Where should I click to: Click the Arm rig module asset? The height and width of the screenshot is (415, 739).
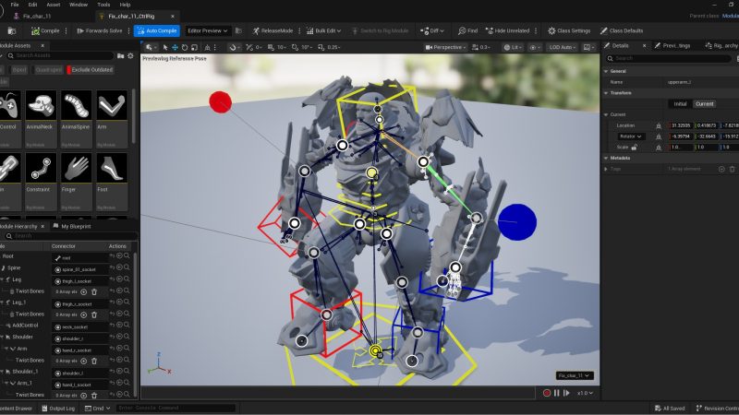pyautogui.click(x=113, y=106)
